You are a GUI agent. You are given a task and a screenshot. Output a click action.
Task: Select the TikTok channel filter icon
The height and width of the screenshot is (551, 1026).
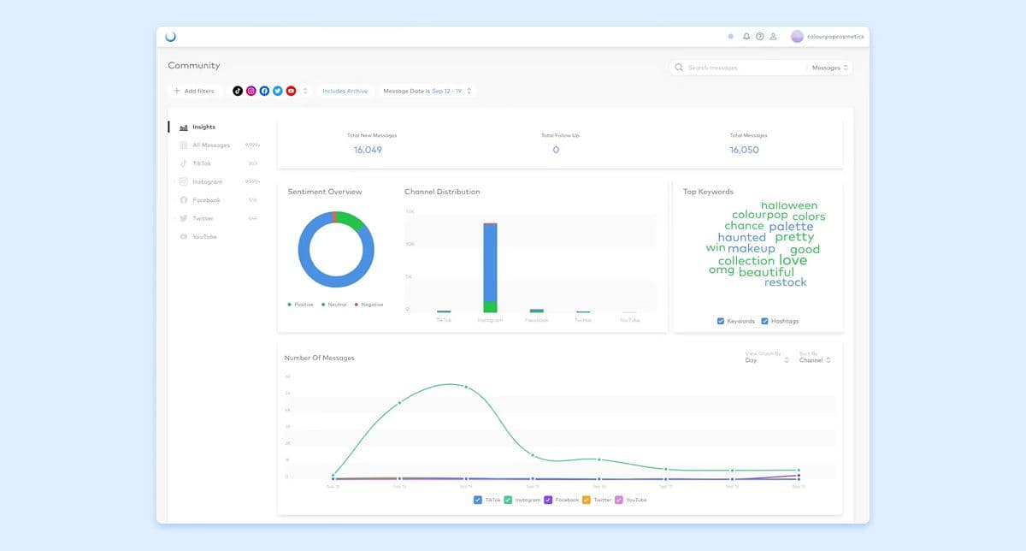(238, 91)
